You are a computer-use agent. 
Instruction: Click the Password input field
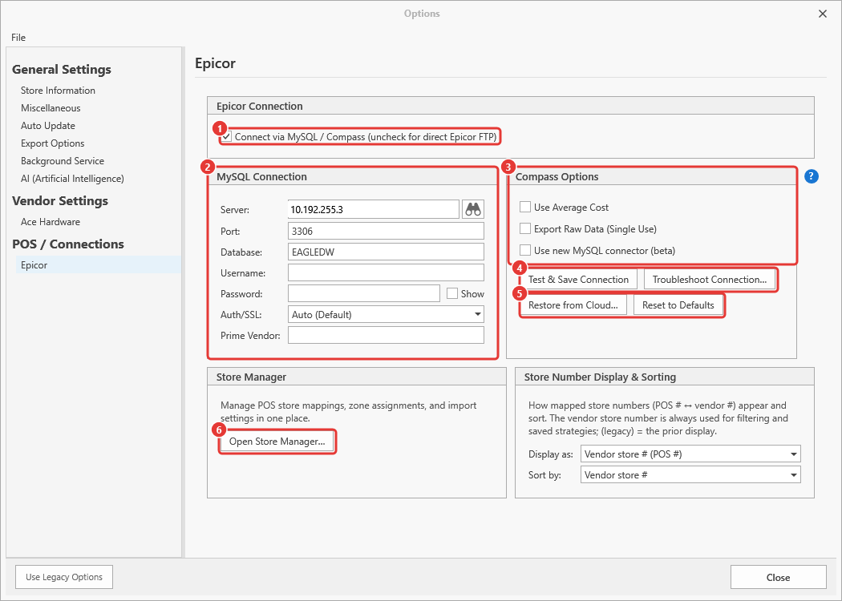(364, 293)
